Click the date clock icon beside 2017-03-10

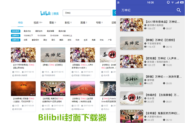click(x=52, y=106)
